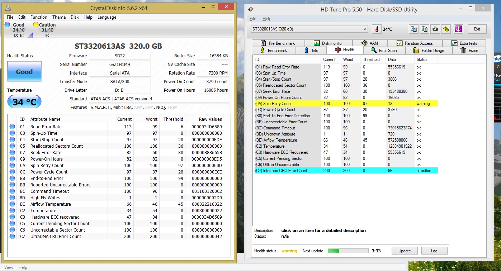This screenshot has height=271, width=501.
Task: Click the Exit button in HD Tune
Action: 477,29
